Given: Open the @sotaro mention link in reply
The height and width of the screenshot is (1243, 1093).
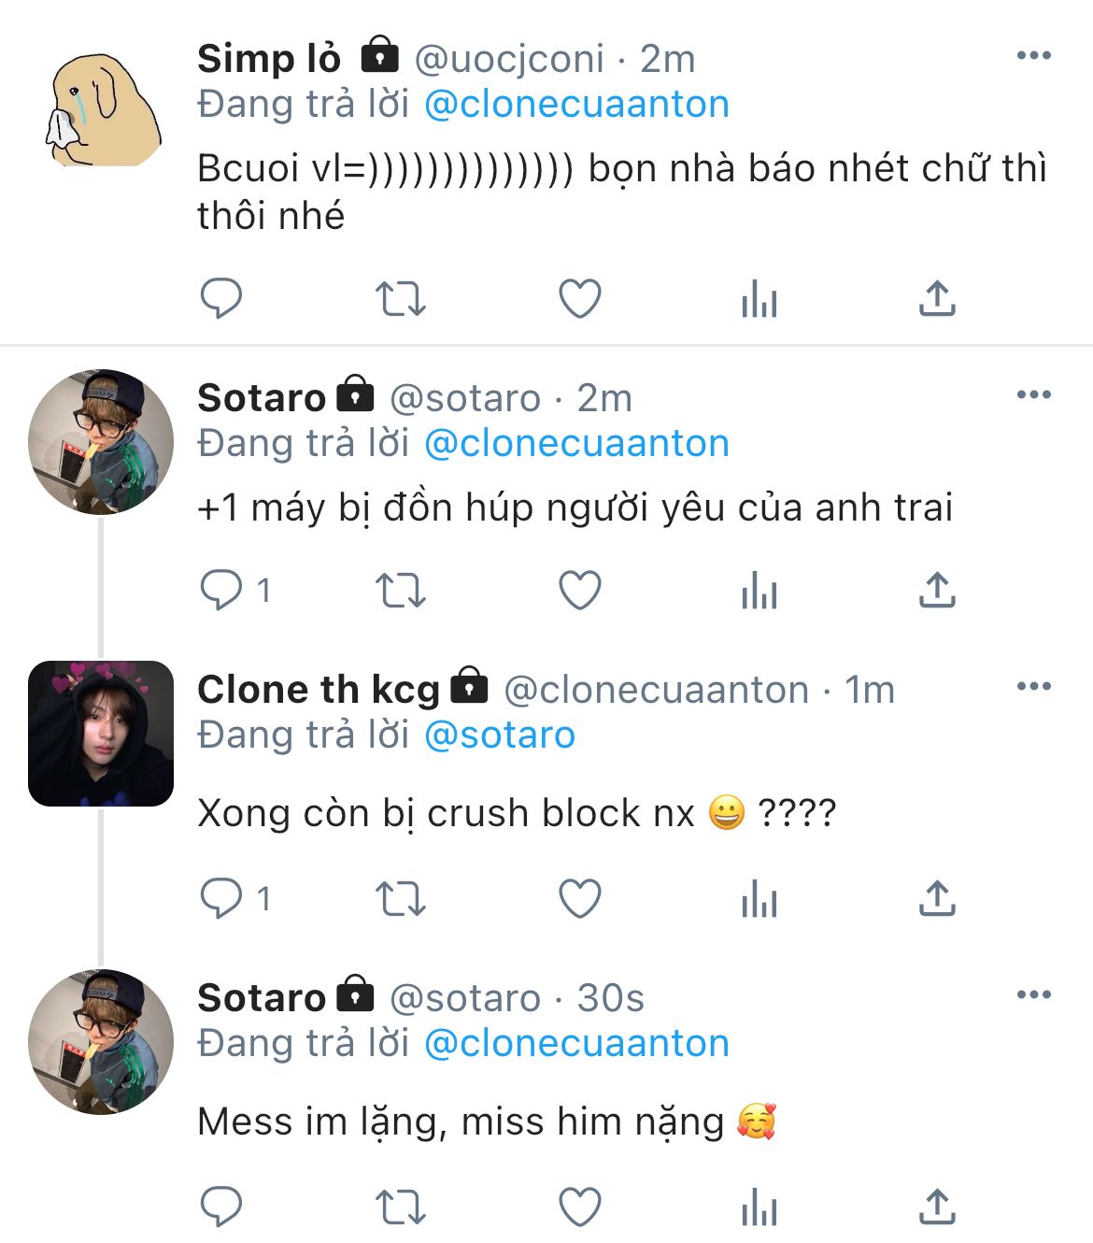Looking at the screenshot, I should coord(500,736).
